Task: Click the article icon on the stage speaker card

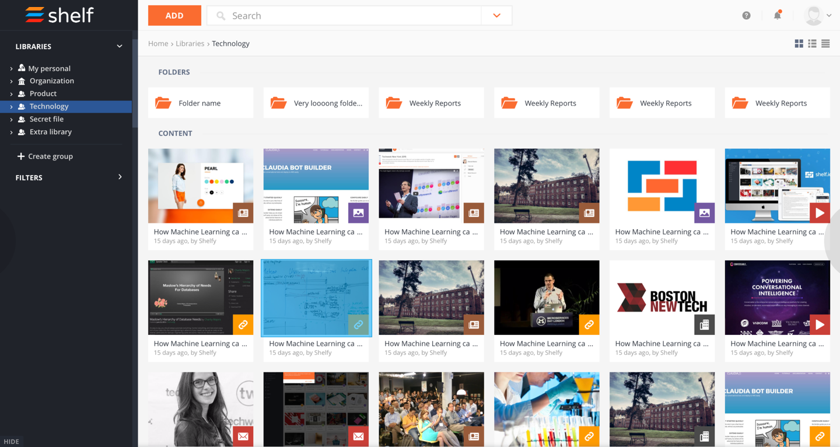Action: 474,213
